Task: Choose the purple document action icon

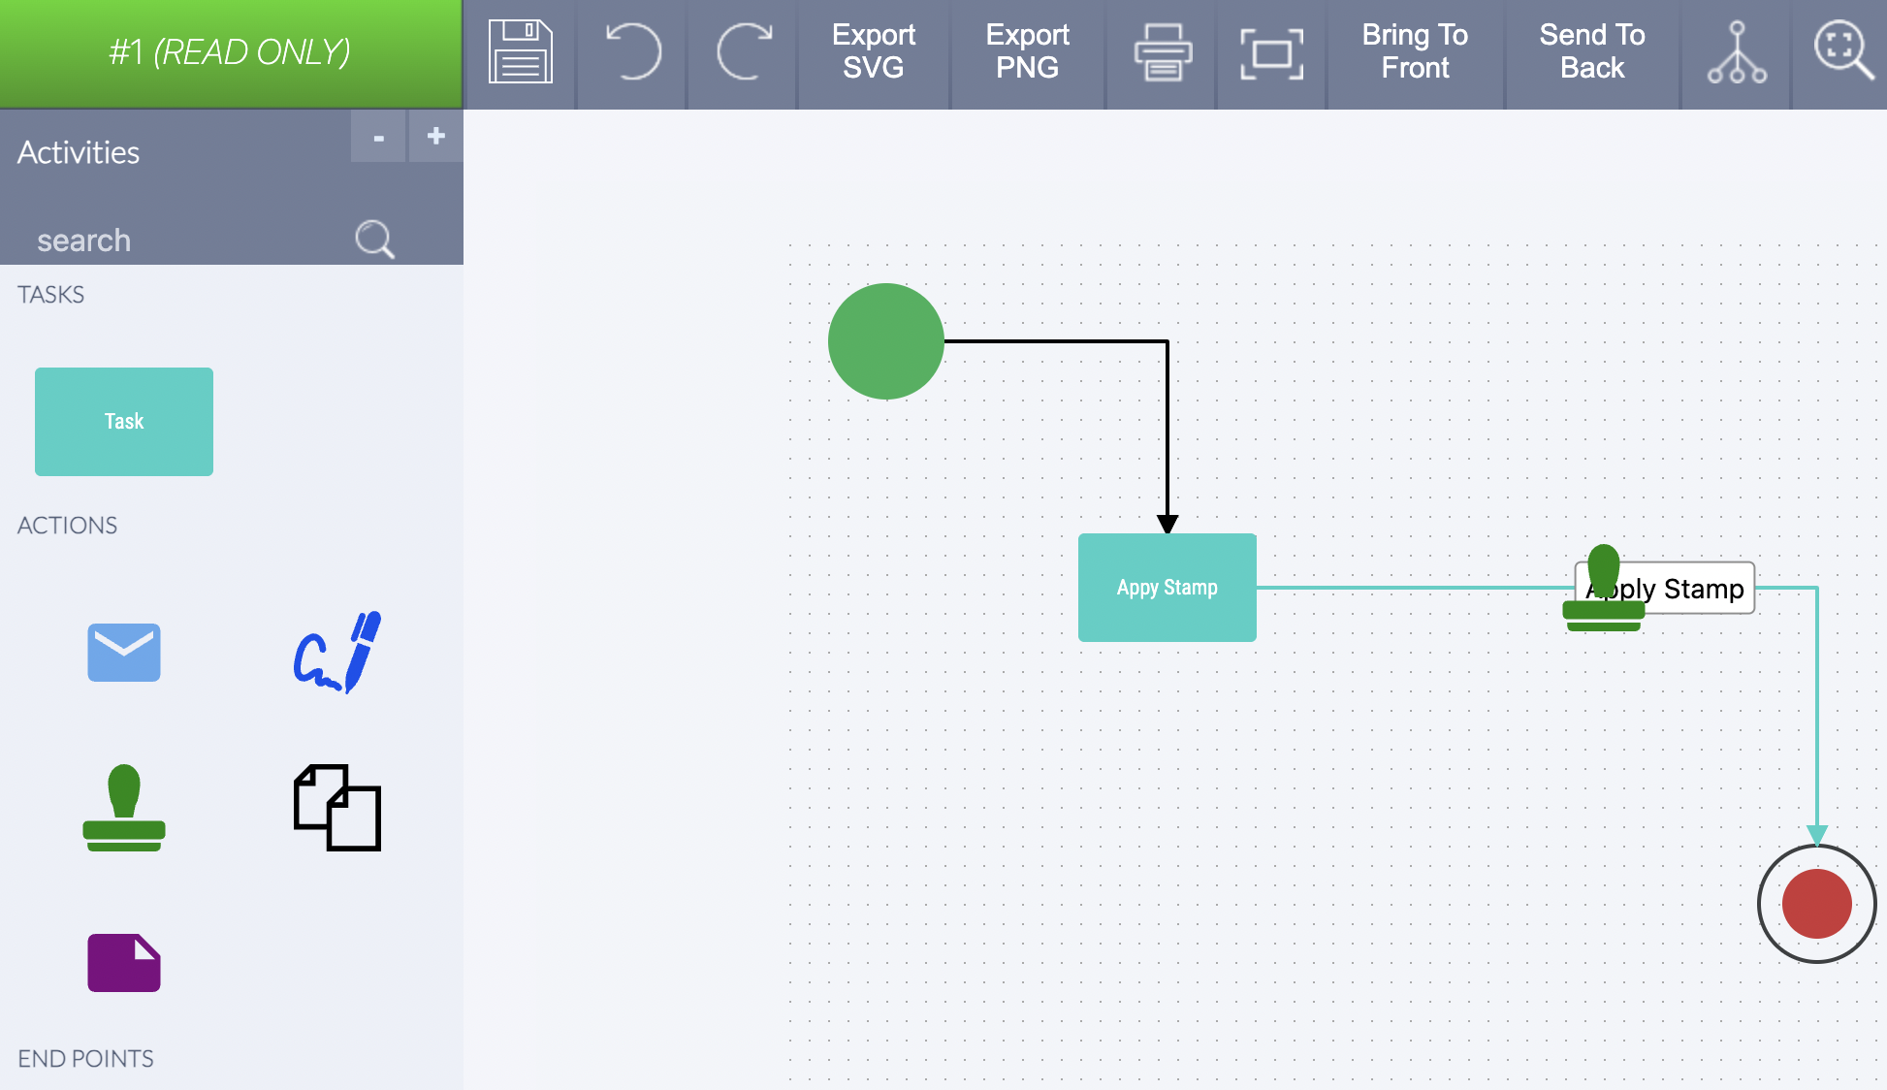Action: click(x=123, y=962)
